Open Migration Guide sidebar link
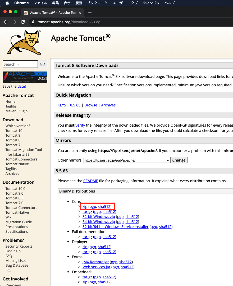 pyautogui.click(x=19, y=222)
